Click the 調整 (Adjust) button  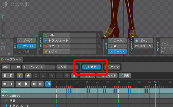pos(125,76)
